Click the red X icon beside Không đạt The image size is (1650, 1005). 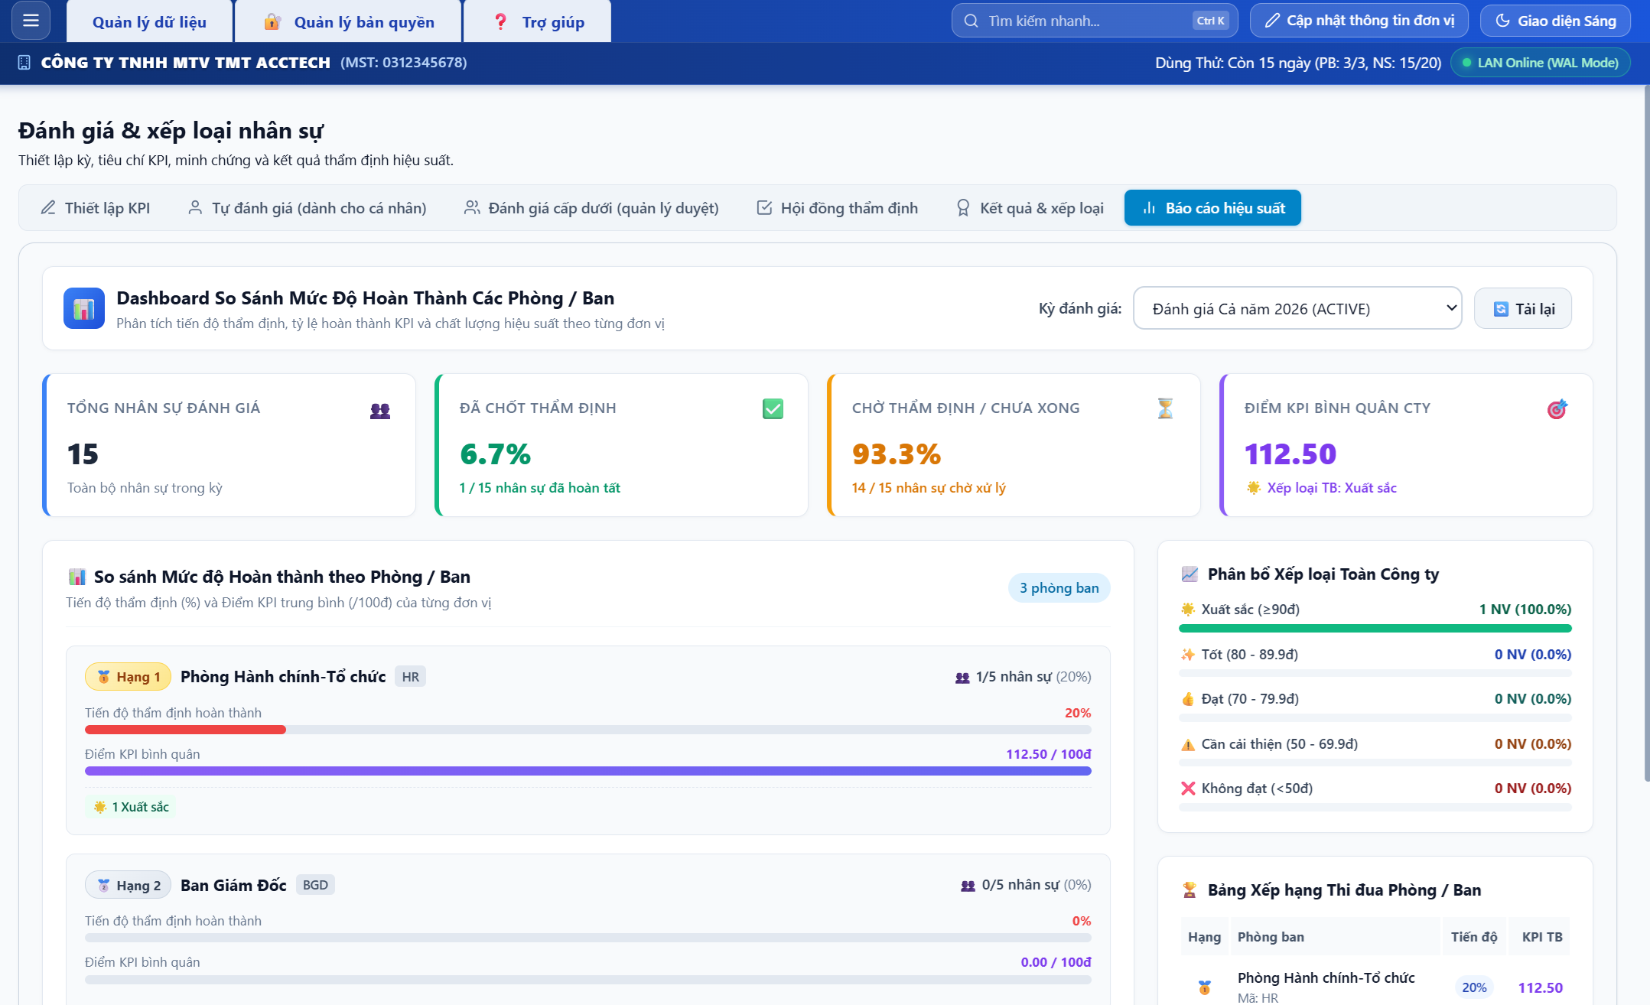pos(1188,788)
